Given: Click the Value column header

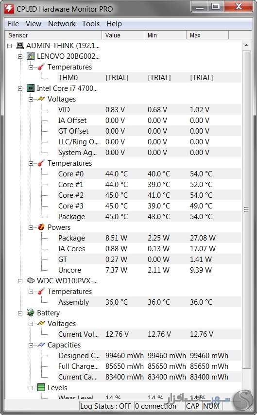Looking at the screenshot, I should tap(123, 35).
